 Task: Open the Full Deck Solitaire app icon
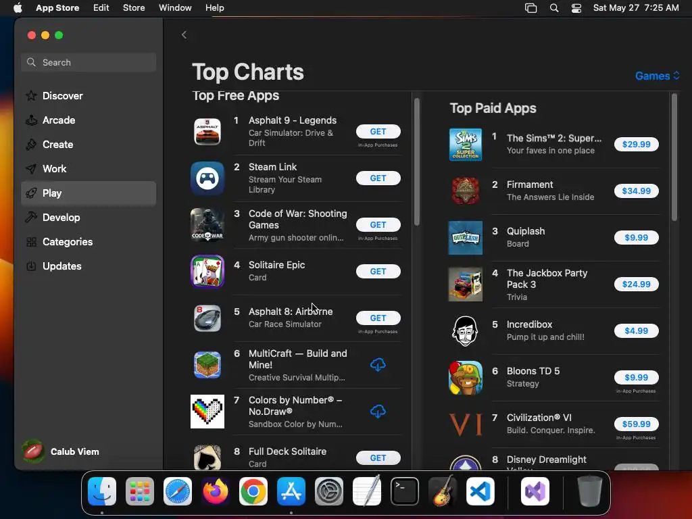207,458
